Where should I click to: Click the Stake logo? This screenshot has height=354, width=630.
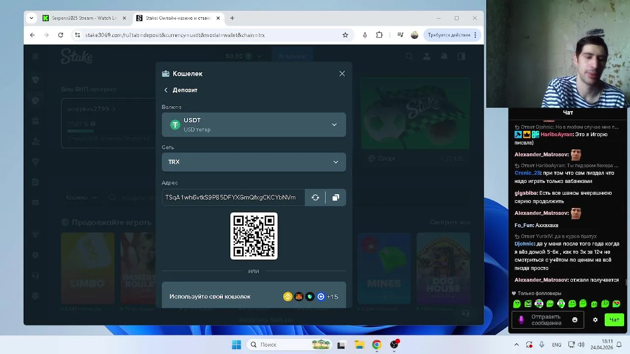click(76, 56)
